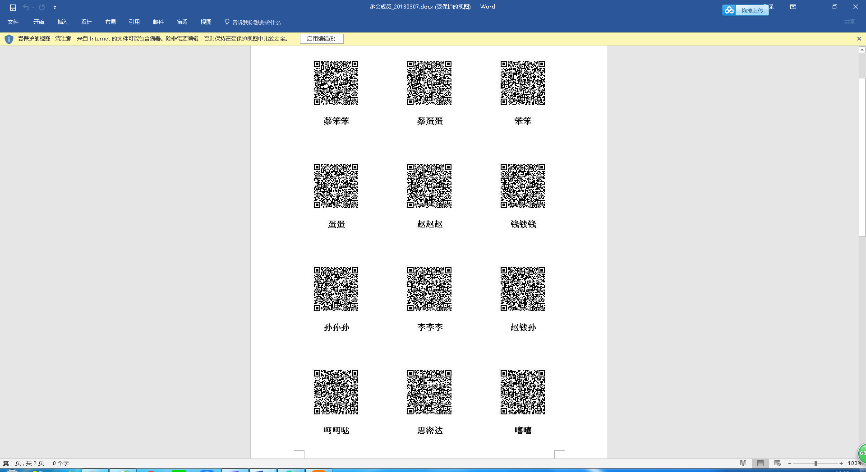Click the QR code above 钱钱钱
This screenshot has width=866, height=472.
(x=523, y=186)
